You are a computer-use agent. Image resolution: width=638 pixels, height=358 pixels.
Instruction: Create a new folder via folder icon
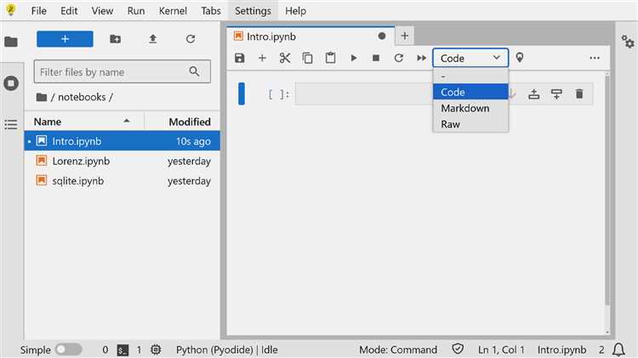click(x=115, y=39)
